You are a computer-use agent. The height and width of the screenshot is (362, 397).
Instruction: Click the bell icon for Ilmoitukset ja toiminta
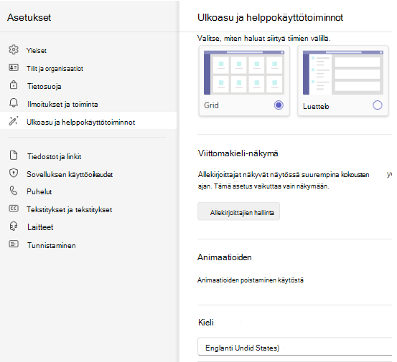point(14,103)
